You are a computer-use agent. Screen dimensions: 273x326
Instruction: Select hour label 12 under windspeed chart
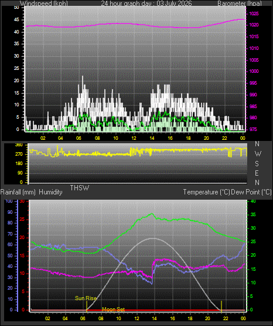coord(134,138)
